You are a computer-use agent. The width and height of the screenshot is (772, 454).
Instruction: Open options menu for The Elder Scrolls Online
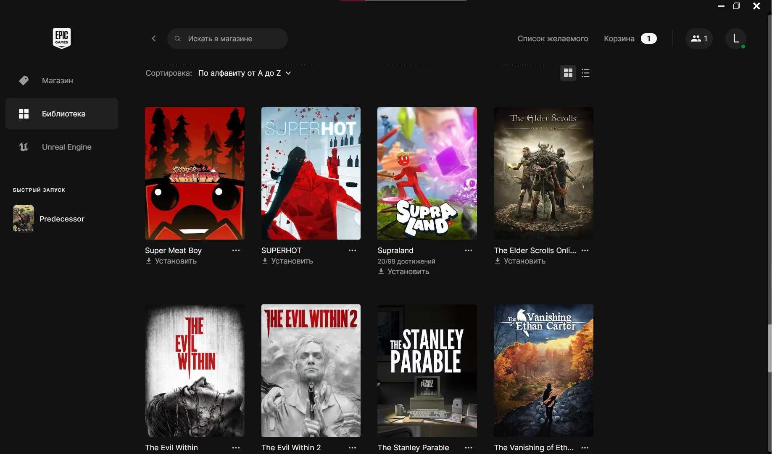click(585, 251)
